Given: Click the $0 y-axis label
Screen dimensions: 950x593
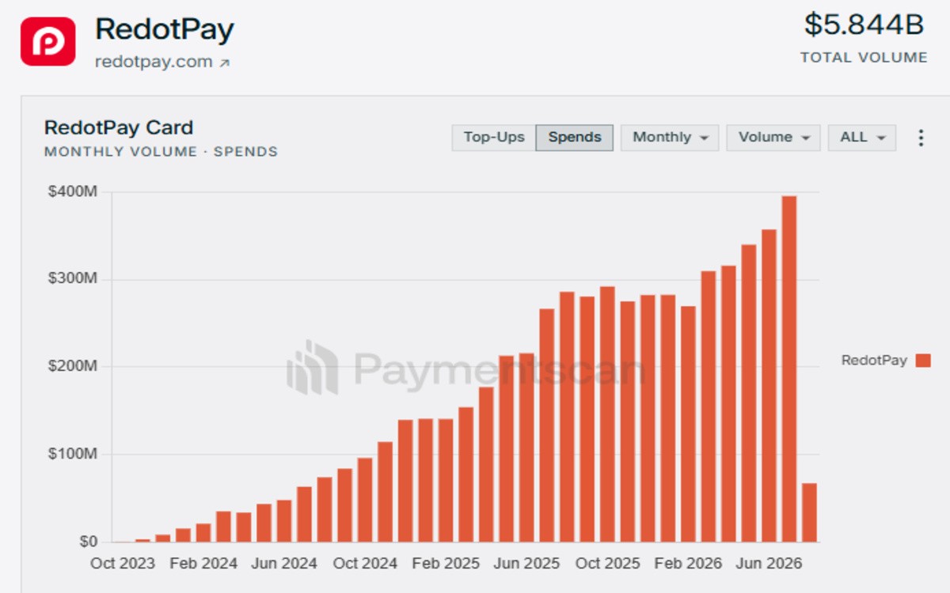Looking at the screenshot, I should coord(88,542).
